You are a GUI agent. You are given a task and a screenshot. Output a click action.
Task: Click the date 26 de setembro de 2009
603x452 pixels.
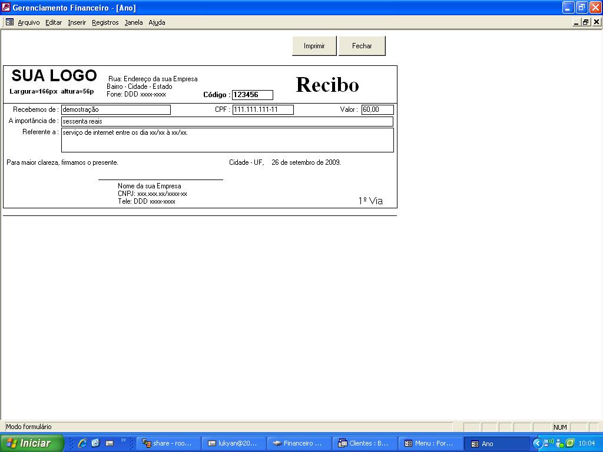[306, 162]
